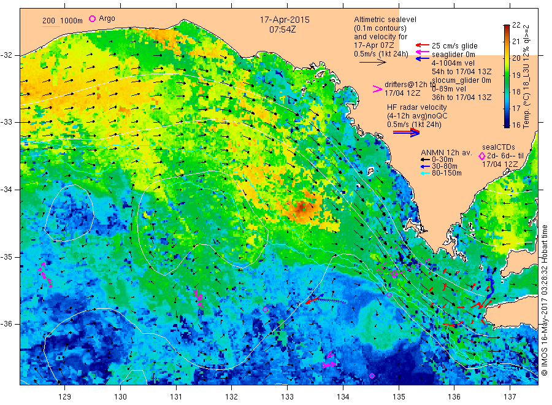
Task: Click the 'drifters@12h to' label
Action: coord(410,85)
